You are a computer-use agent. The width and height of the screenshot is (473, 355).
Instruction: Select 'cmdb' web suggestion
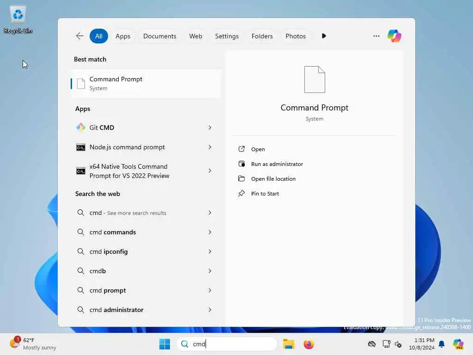pyautogui.click(x=146, y=271)
